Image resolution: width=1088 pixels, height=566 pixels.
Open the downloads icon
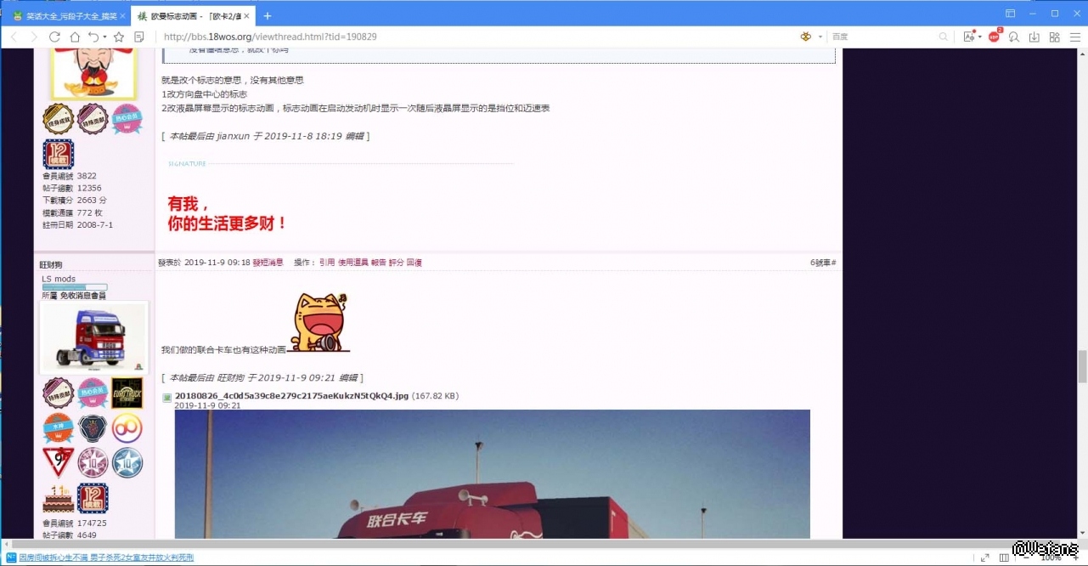(x=1034, y=37)
